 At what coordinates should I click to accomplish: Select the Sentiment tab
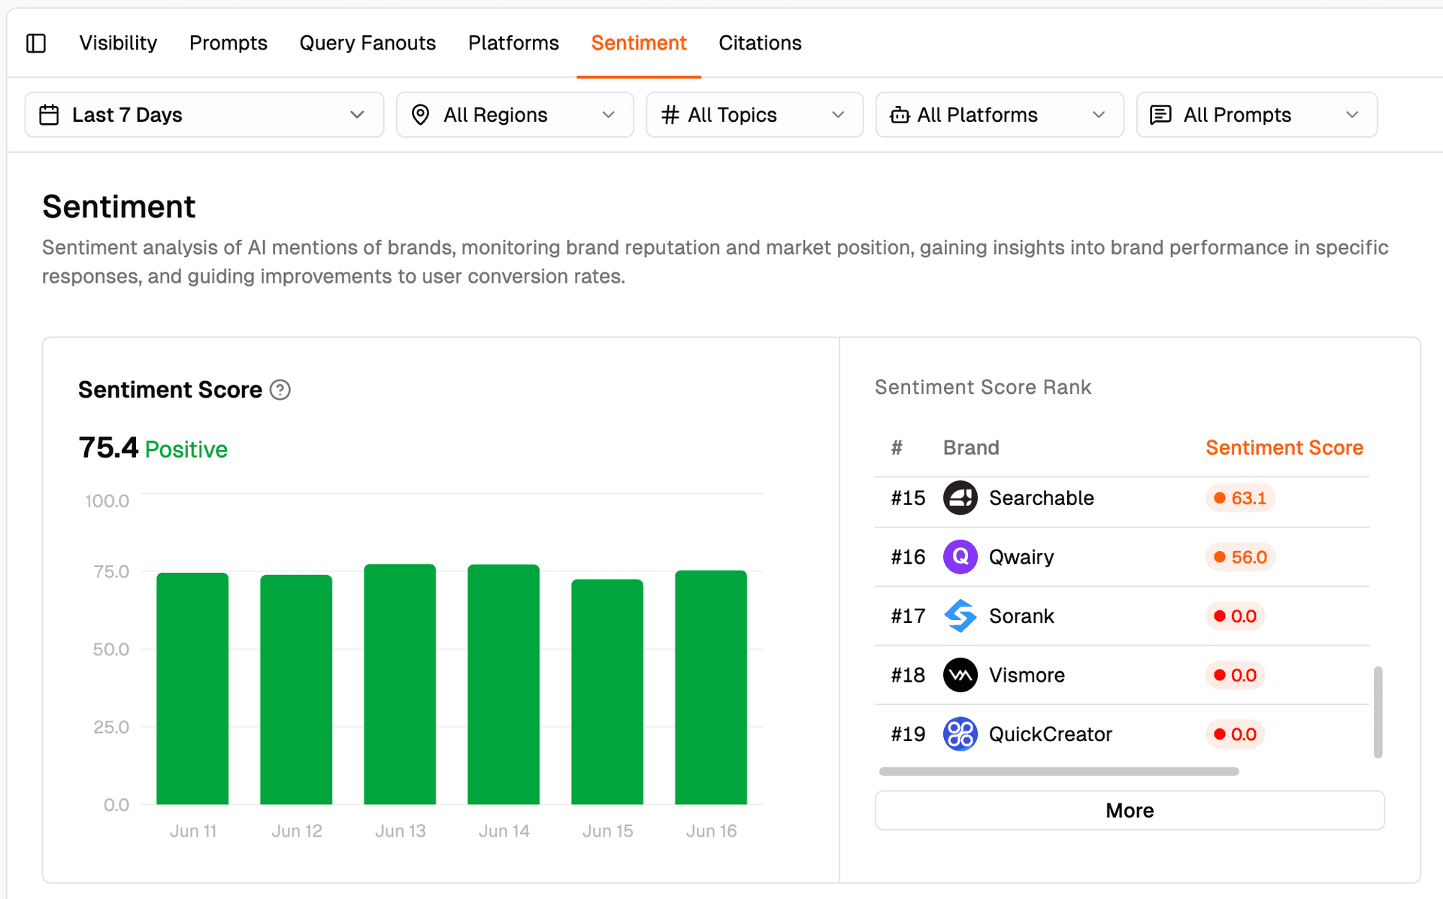point(639,43)
